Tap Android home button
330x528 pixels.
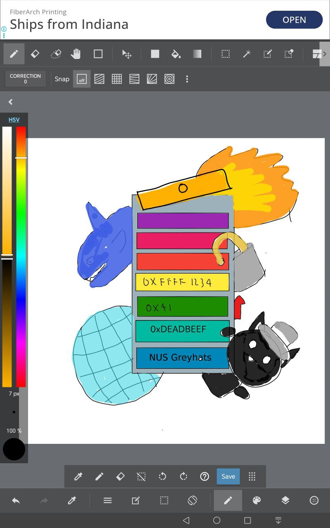pos(217,521)
